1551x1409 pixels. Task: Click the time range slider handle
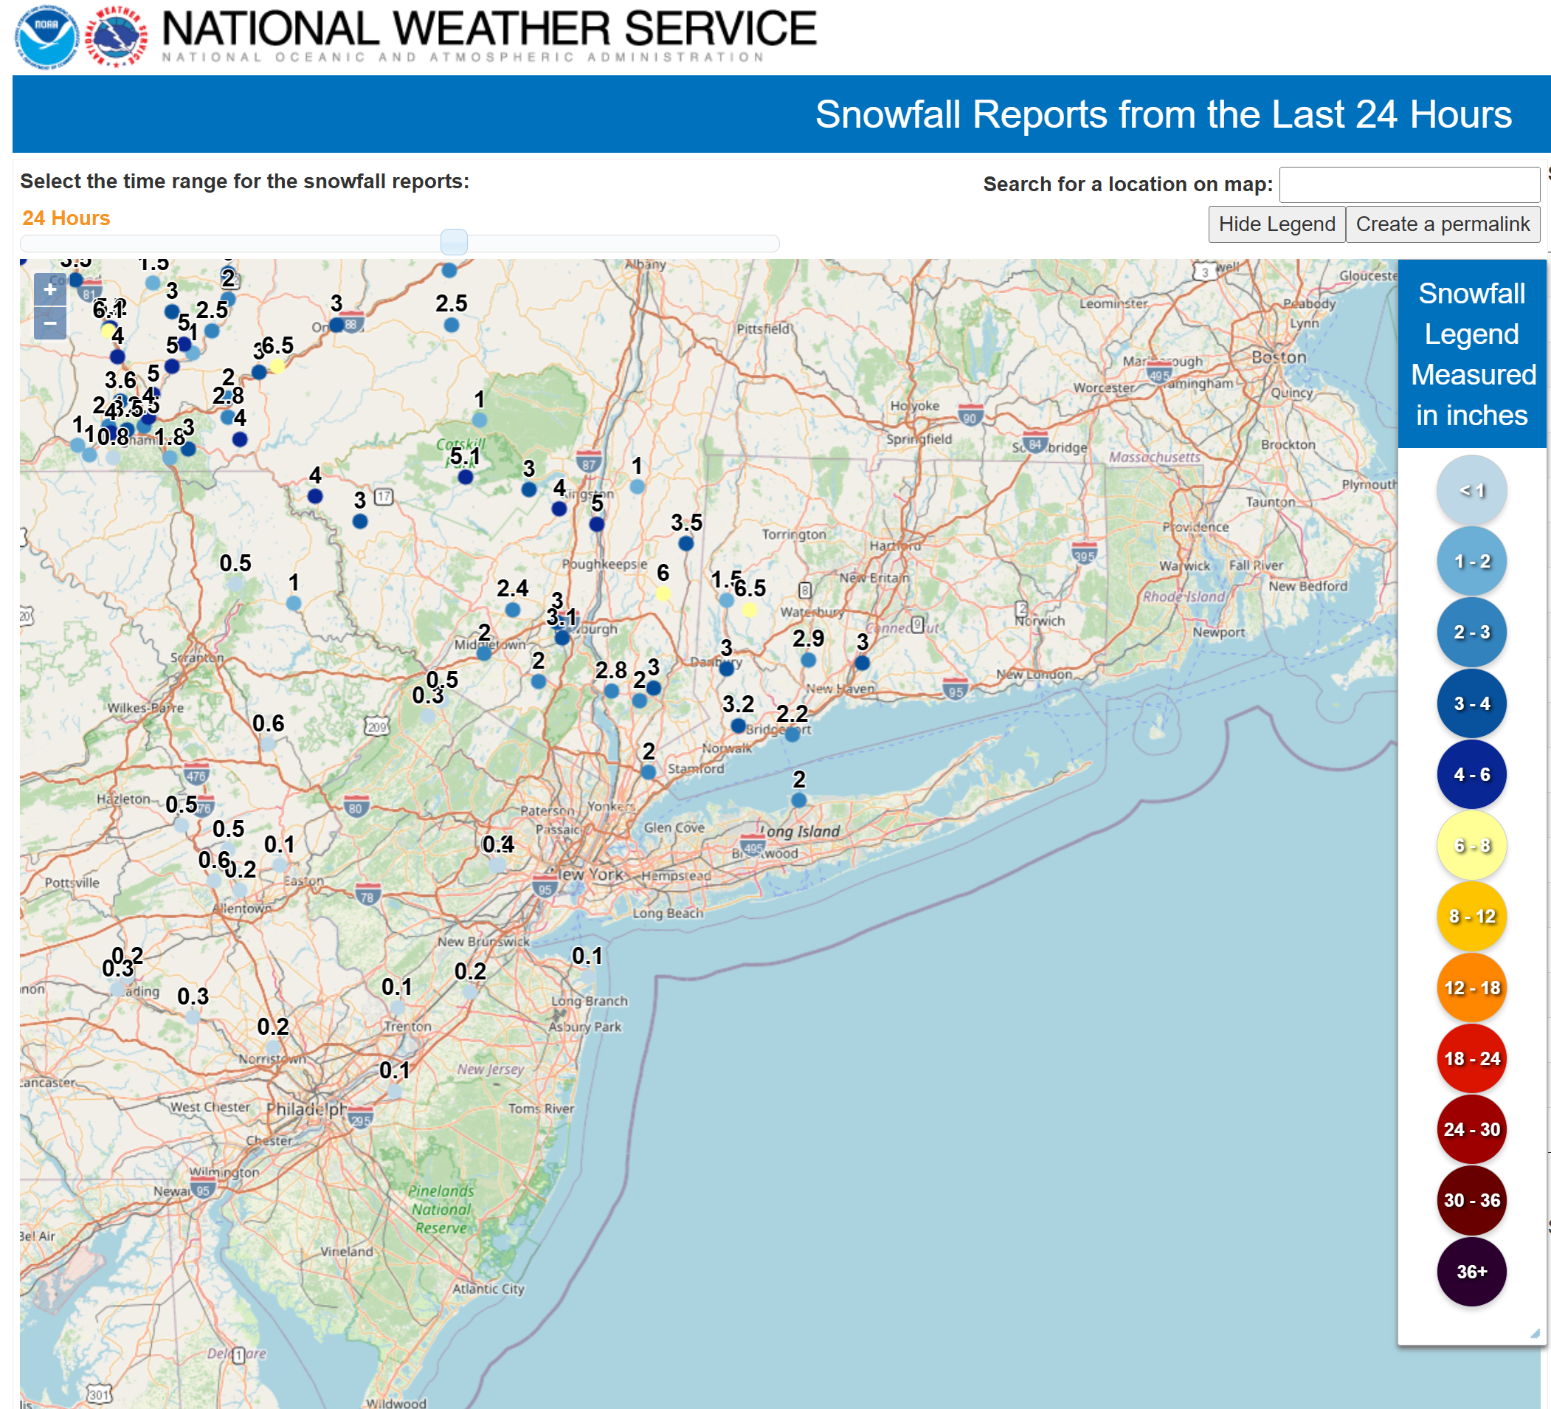tap(454, 242)
